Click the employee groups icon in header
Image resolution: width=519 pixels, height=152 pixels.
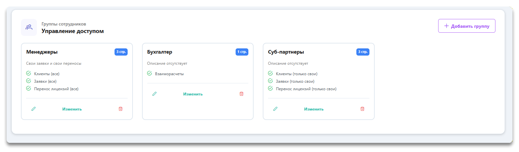click(x=29, y=27)
